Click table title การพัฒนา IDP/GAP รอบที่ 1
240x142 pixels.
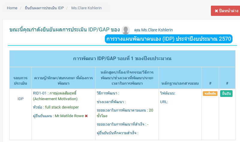click(x=122, y=59)
